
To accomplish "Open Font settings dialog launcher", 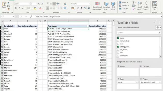I will point(44,12).
